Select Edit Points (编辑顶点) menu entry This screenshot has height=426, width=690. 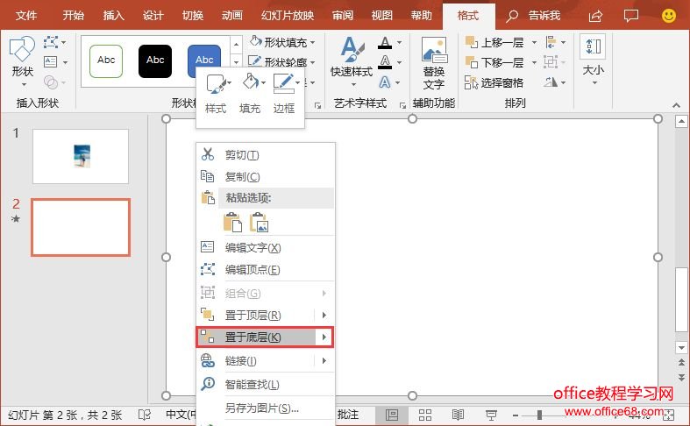(x=253, y=270)
